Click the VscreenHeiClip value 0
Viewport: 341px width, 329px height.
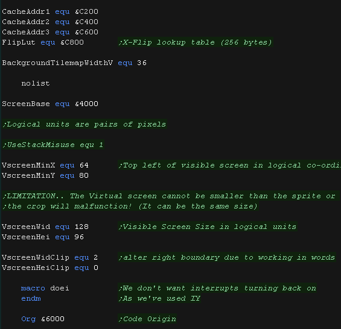coord(96,268)
